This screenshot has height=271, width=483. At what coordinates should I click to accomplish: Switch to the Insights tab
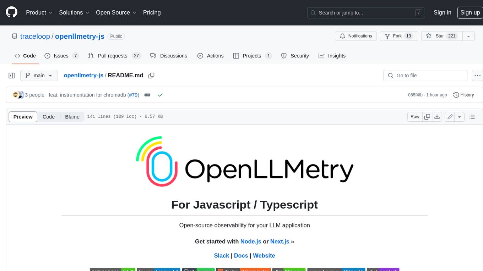click(x=332, y=56)
